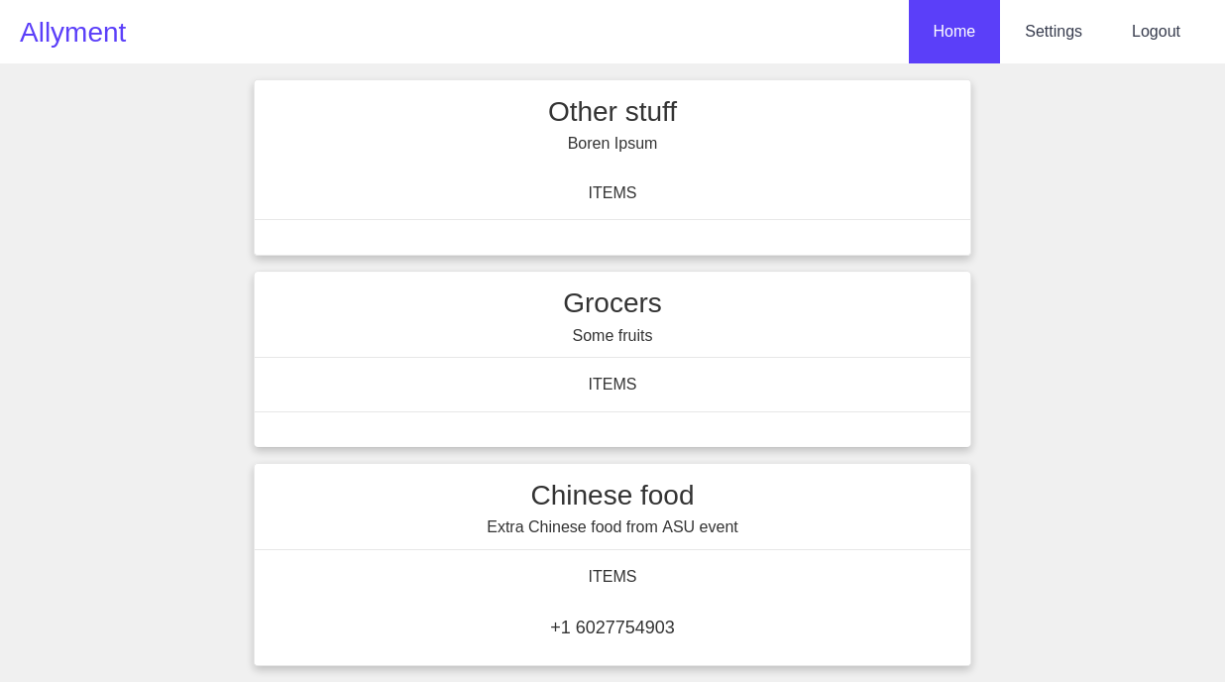Click the Some fruits description
Screen dimensions: 1225x682
(x=612, y=336)
